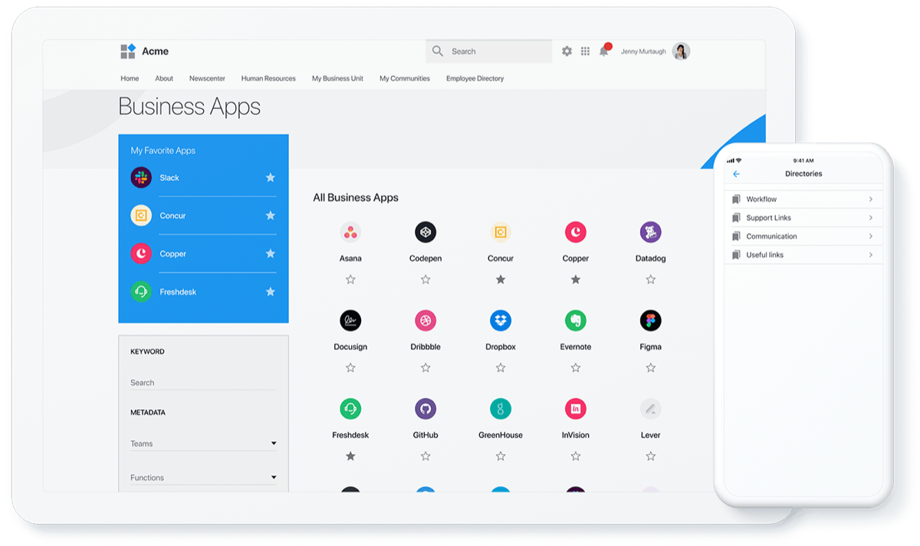This screenshot has height=546, width=920.
Task: Toggle the star under Dropbox
Action: pos(501,367)
